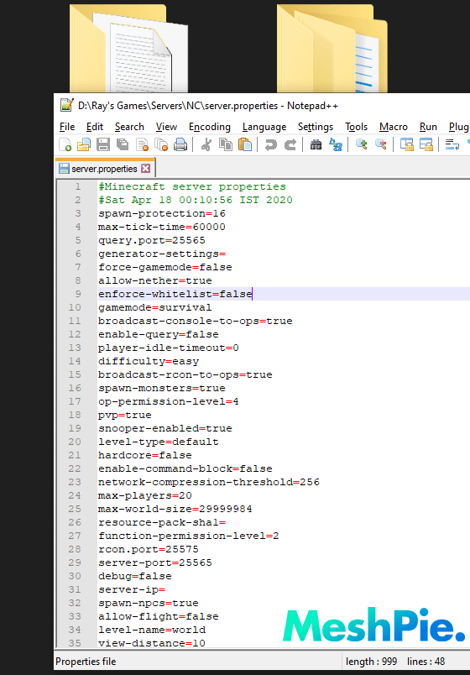Click the New file toolbar icon
This screenshot has width=470, height=675.
tap(65, 144)
